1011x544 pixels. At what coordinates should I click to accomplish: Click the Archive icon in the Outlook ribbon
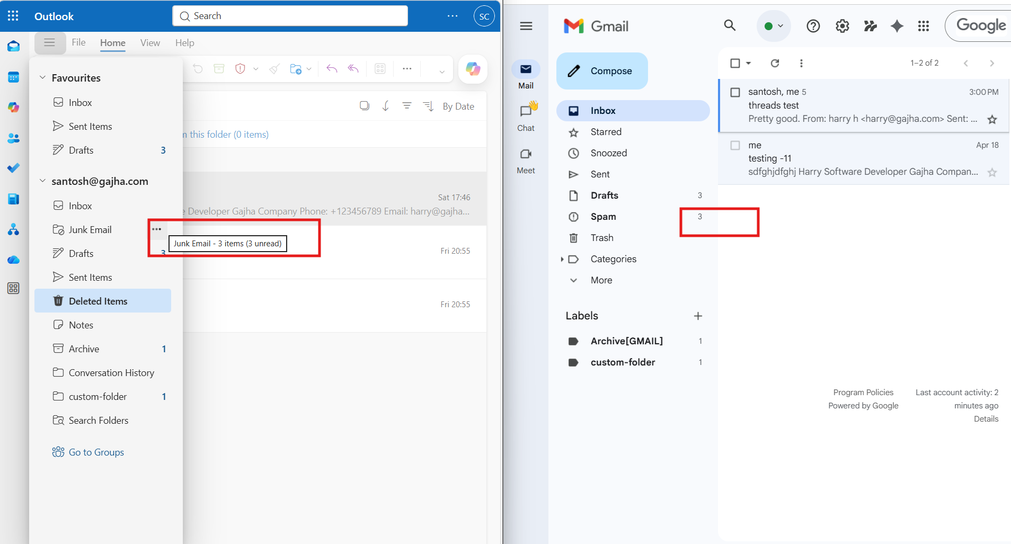pyautogui.click(x=219, y=68)
